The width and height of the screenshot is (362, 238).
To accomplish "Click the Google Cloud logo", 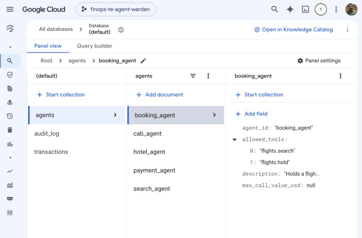I will (x=44, y=9).
